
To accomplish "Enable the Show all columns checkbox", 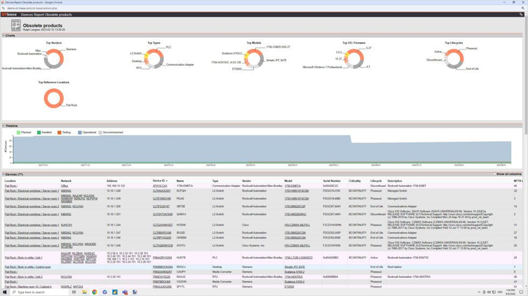I will tap(495, 174).
